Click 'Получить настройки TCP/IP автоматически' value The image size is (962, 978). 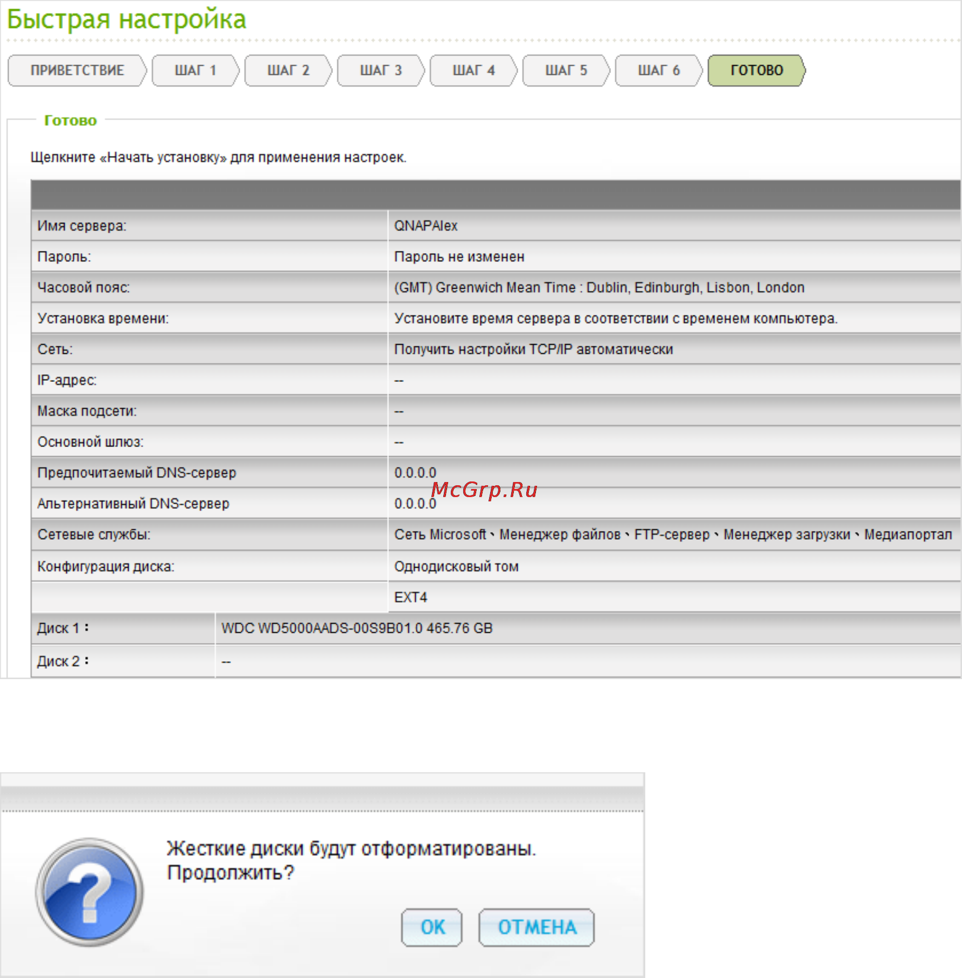coord(533,350)
